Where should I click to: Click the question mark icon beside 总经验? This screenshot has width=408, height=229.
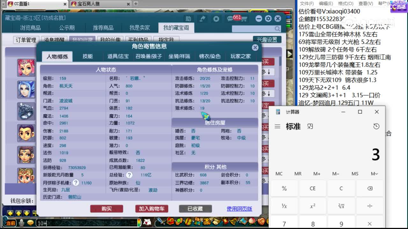(x=129, y=174)
